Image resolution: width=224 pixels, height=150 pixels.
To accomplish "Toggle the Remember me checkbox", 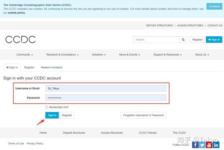I will [47, 107].
